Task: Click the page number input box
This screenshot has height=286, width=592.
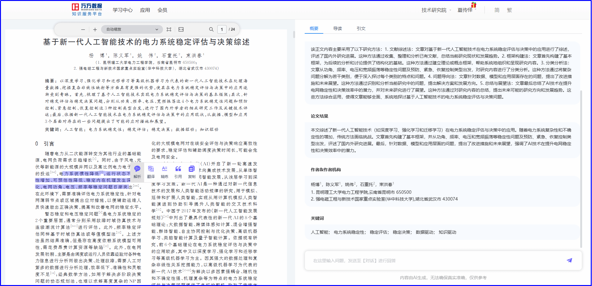Action: [222, 29]
